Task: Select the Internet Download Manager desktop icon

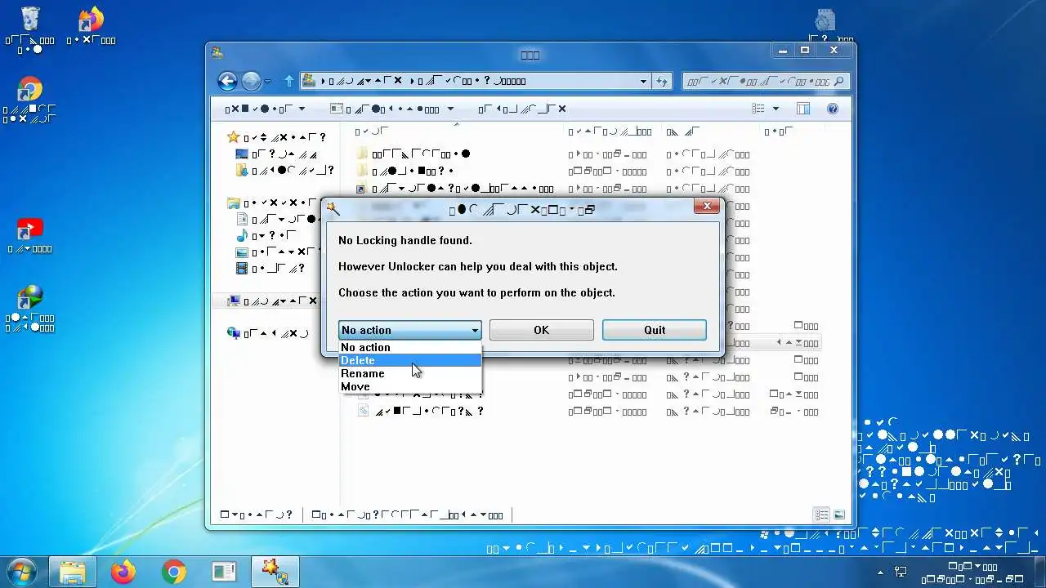Action: [x=29, y=309]
